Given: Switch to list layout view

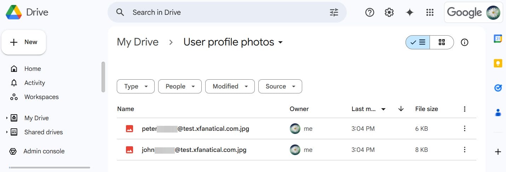Looking at the screenshot, I should pos(418,42).
